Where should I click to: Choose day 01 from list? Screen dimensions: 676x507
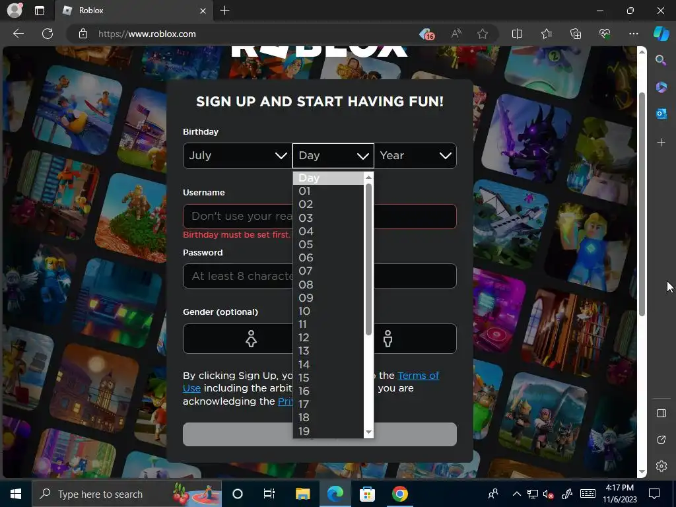click(328, 191)
